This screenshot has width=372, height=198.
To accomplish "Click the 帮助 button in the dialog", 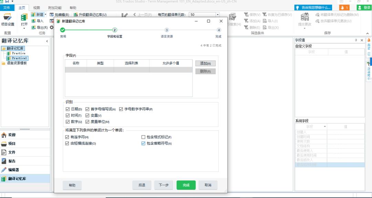I will pos(72,185).
